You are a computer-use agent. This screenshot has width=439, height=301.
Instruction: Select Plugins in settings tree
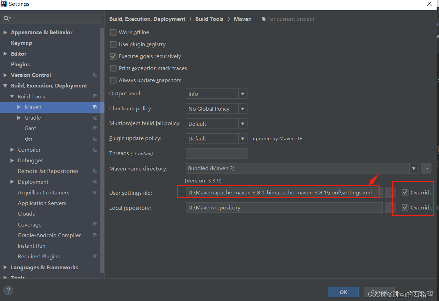(20, 65)
